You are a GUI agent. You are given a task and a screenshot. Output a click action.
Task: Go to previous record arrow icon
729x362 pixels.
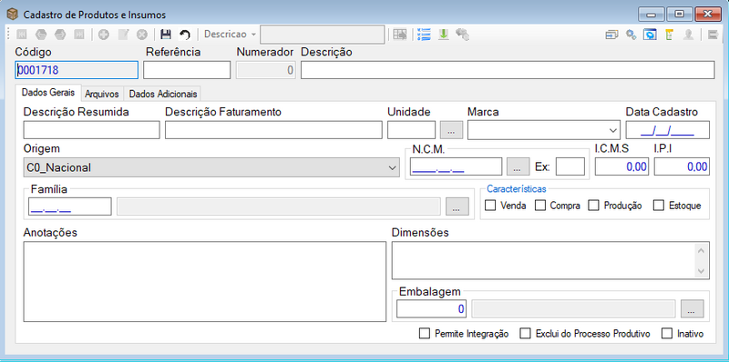(41, 35)
